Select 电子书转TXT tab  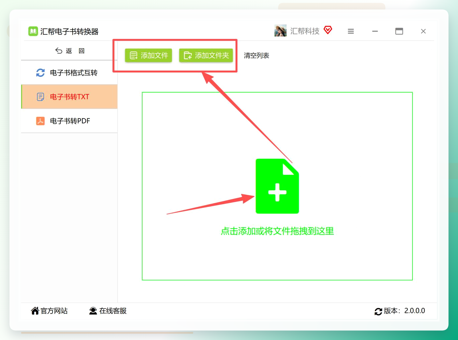point(69,97)
